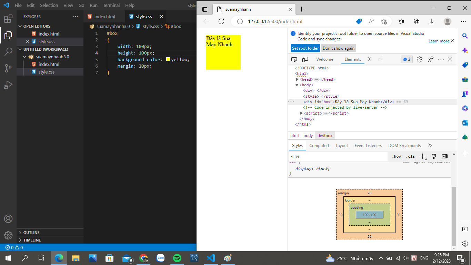
Task: Click the Set root folder button
Action: pos(305,48)
